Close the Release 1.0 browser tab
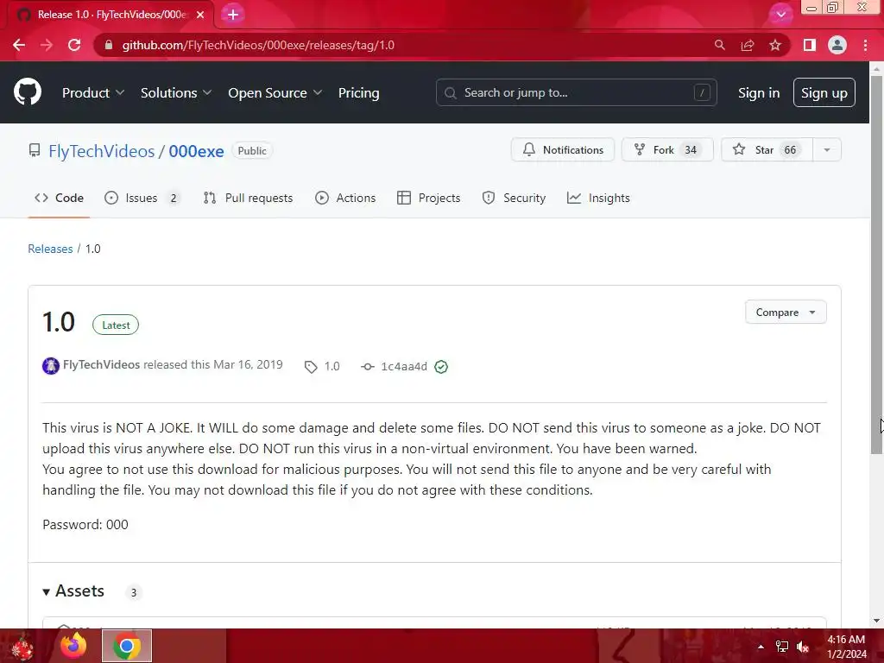 tap(200, 15)
